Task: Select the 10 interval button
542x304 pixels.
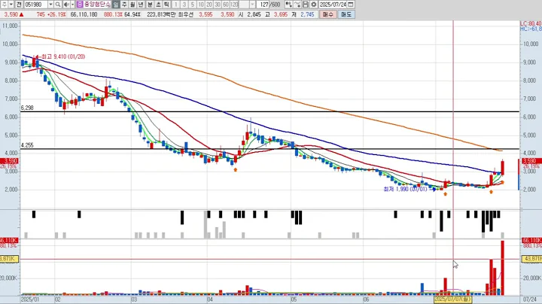Action: coord(200,5)
